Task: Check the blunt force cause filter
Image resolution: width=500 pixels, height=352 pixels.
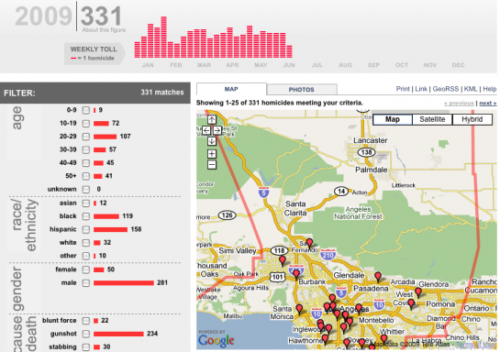Action: click(85, 321)
